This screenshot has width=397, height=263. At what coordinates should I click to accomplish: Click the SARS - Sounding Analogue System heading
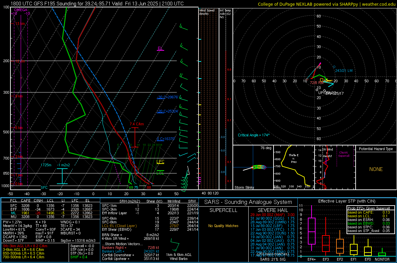[248, 202]
